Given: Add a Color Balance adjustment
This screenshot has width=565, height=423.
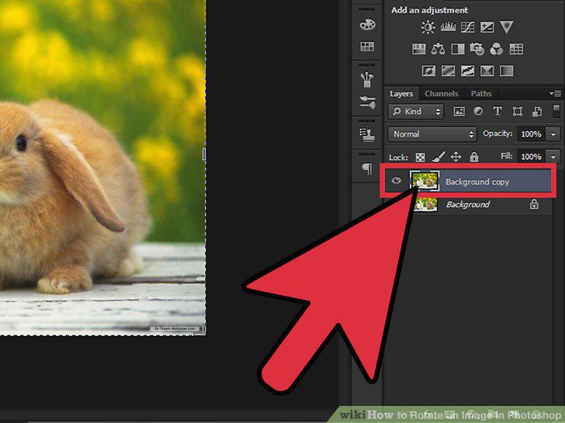Looking at the screenshot, I should pyautogui.click(x=438, y=49).
